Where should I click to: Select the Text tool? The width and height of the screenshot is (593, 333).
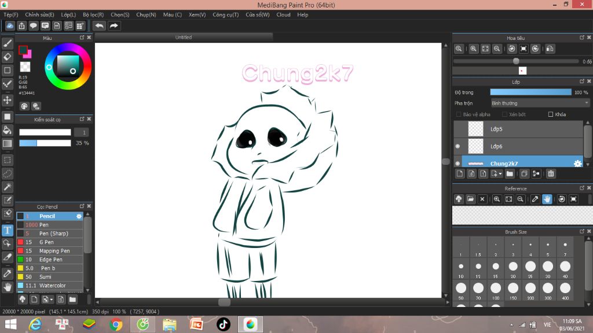tap(7, 230)
